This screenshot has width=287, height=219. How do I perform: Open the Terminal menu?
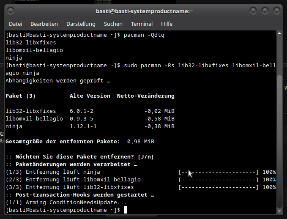click(142, 24)
